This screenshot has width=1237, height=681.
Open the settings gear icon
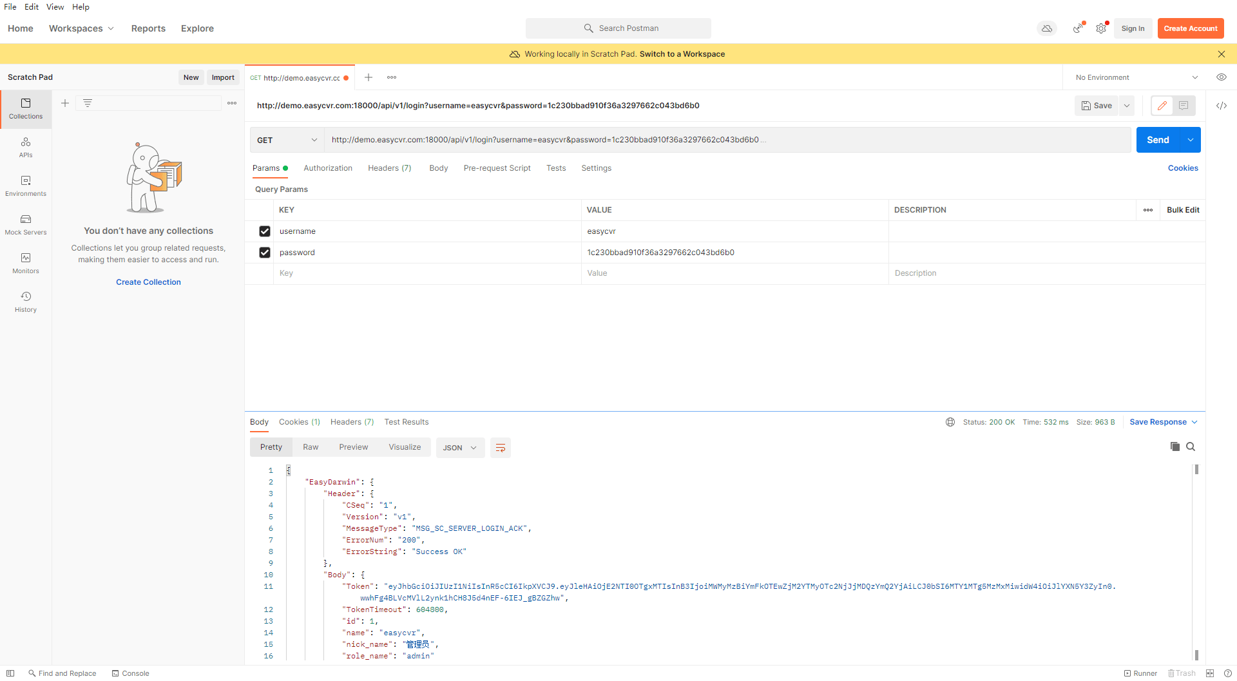coord(1101,28)
